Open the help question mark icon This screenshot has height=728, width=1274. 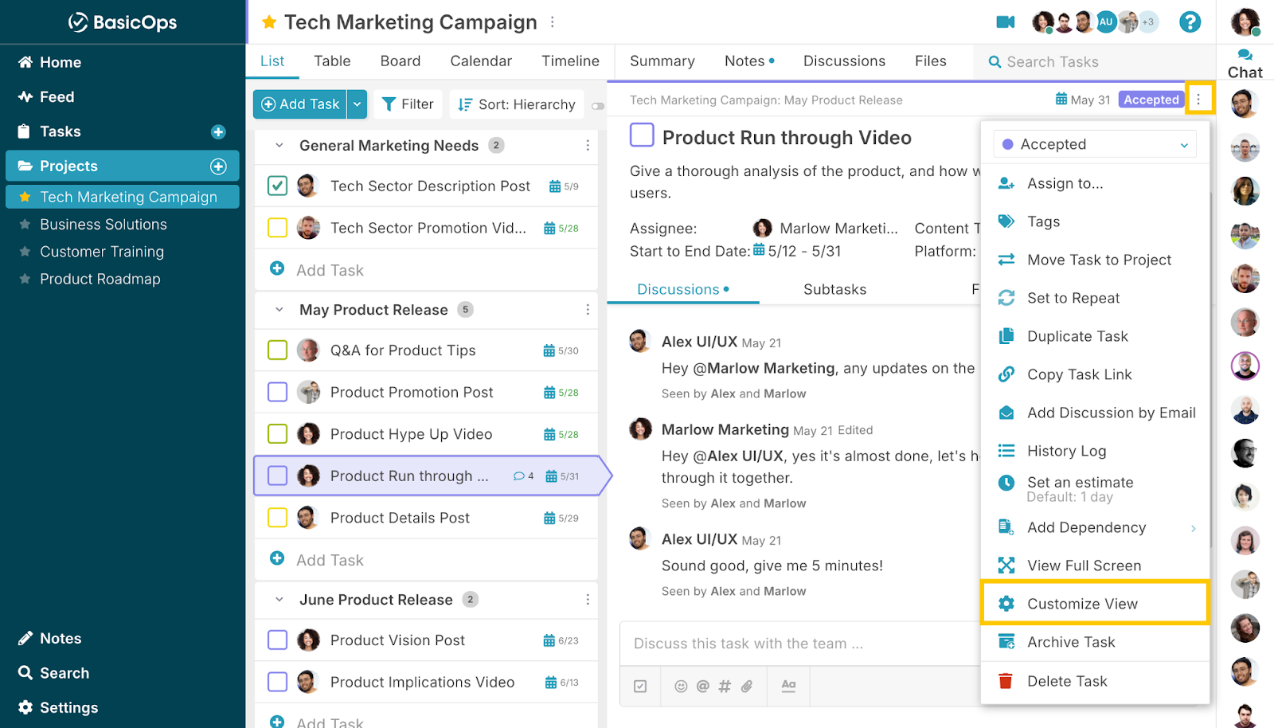(x=1190, y=22)
